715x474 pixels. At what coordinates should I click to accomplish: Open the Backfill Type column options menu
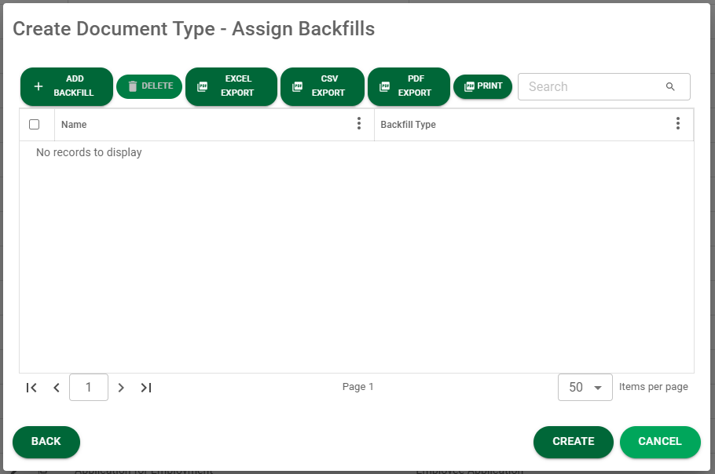click(678, 123)
